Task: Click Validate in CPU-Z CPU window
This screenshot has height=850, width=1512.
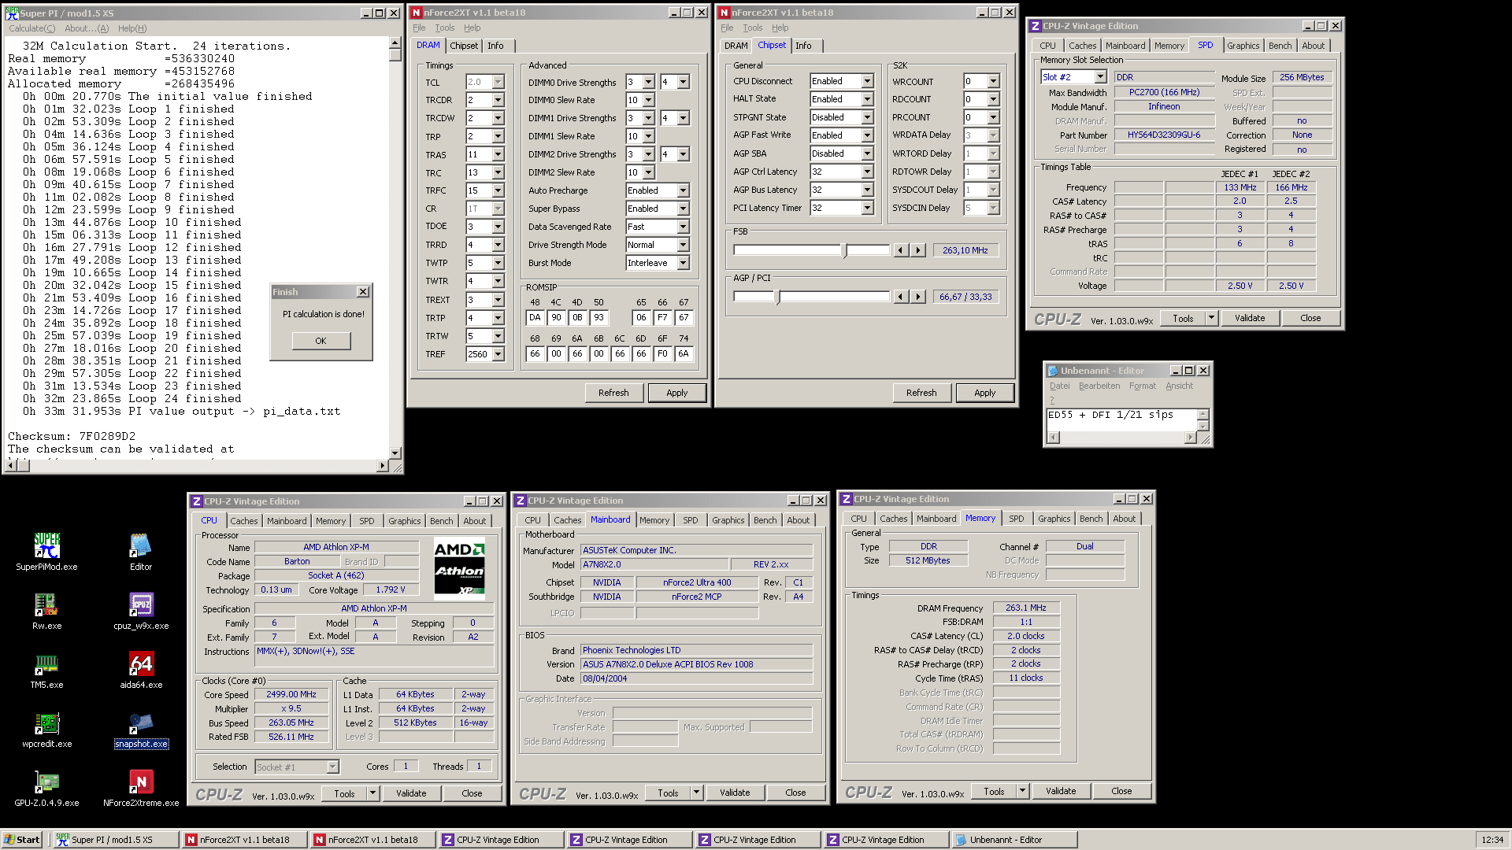Action: tap(411, 793)
